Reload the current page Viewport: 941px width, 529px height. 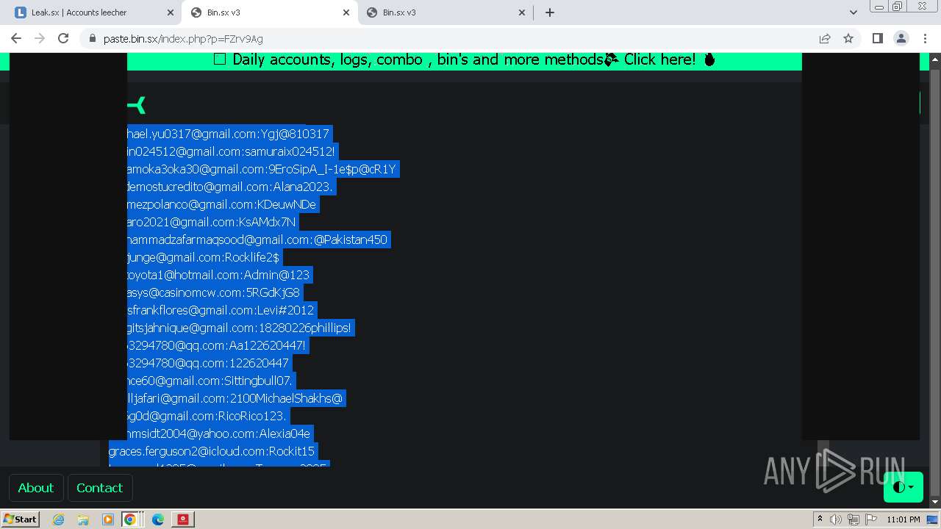tap(63, 38)
